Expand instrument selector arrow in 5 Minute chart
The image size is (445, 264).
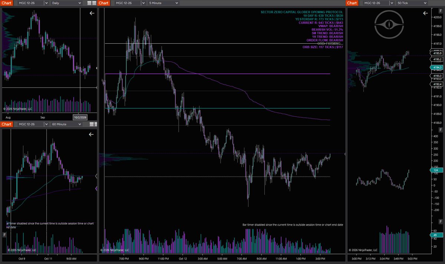coord(143,3)
